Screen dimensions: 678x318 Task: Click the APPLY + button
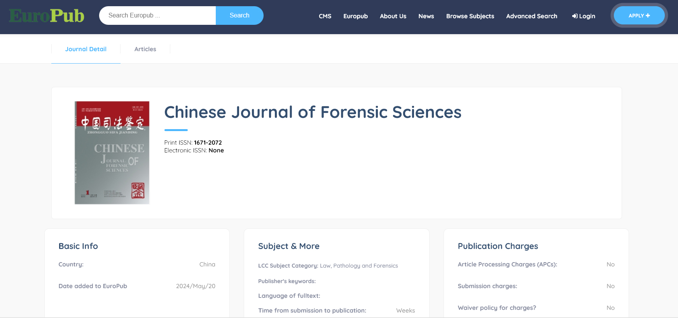(x=639, y=16)
